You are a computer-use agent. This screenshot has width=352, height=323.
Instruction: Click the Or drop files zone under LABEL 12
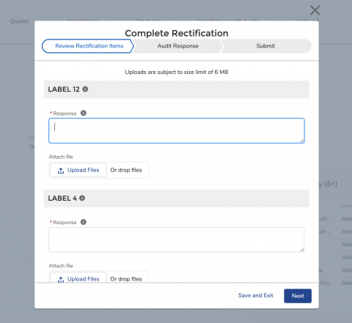coord(126,170)
